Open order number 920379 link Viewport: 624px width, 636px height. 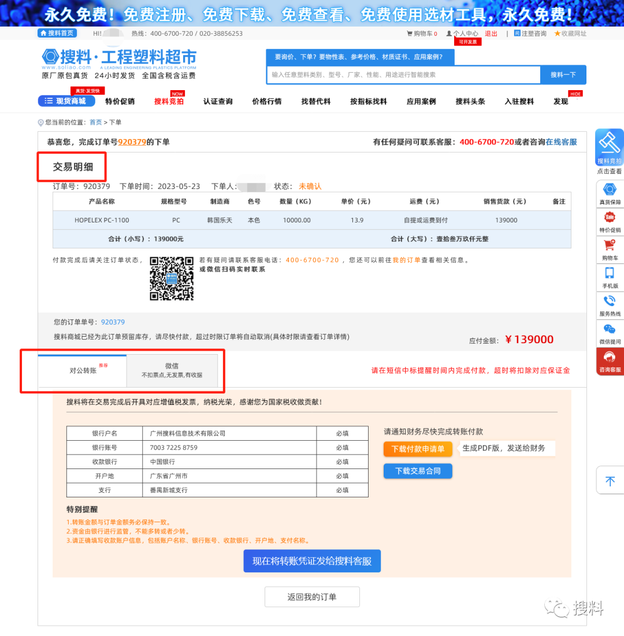click(x=131, y=142)
